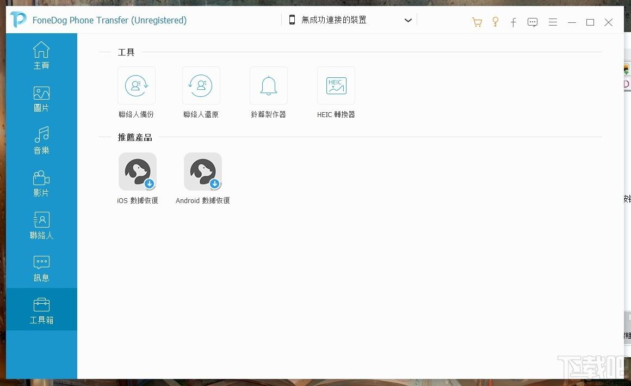Click the Android 數據恢復 label
This screenshot has width=631, height=386.
point(202,200)
